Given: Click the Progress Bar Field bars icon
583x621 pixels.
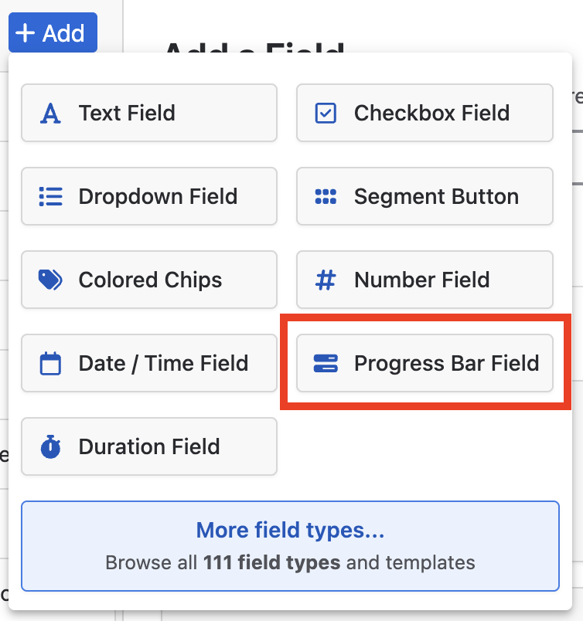Looking at the screenshot, I should click(x=326, y=363).
